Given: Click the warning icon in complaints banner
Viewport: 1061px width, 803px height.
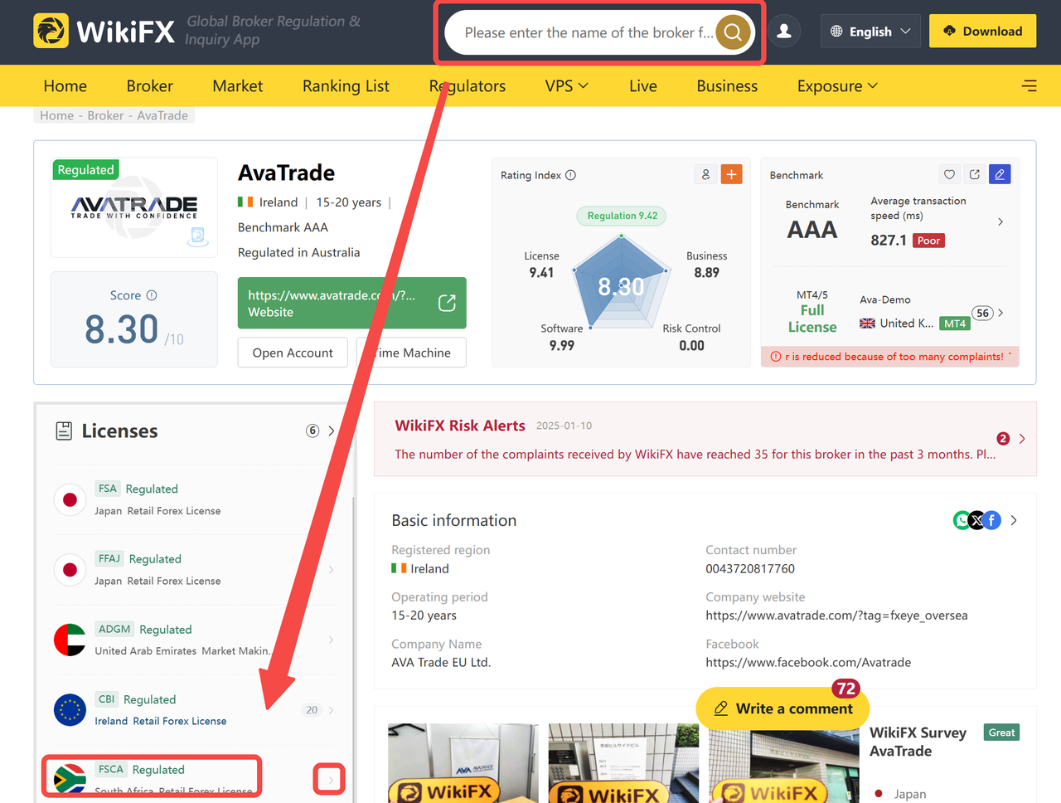Looking at the screenshot, I should [776, 357].
